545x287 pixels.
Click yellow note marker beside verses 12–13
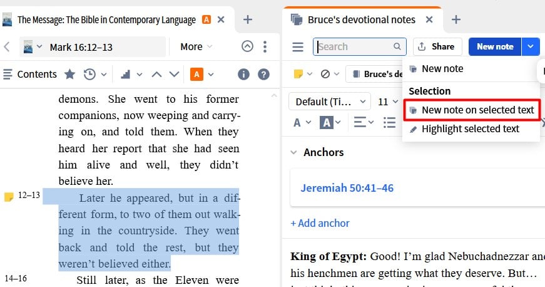[9, 197]
